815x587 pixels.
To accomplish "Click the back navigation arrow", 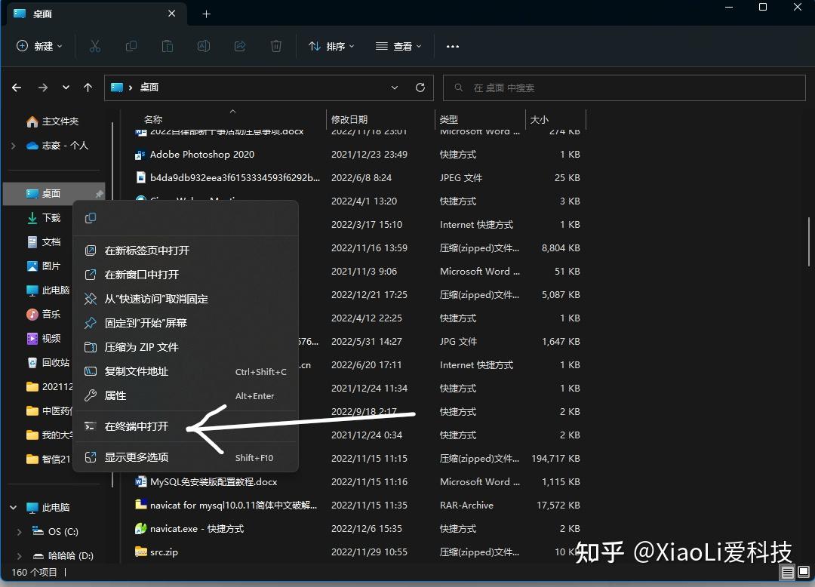I will pyautogui.click(x=17, y=88).
